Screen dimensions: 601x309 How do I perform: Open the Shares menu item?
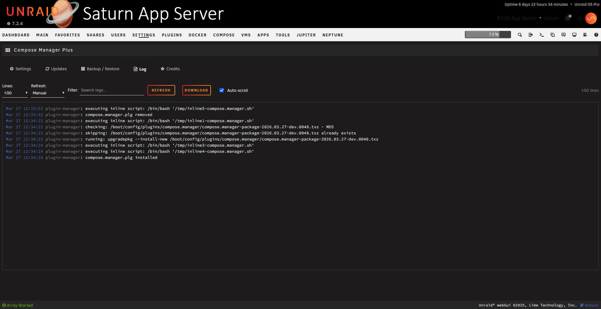click(95, 35)
